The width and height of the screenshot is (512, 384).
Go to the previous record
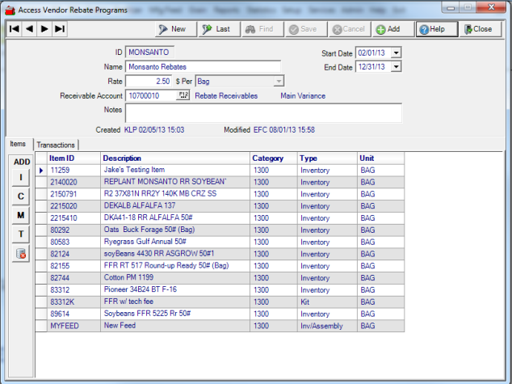(x=29, y=28)
